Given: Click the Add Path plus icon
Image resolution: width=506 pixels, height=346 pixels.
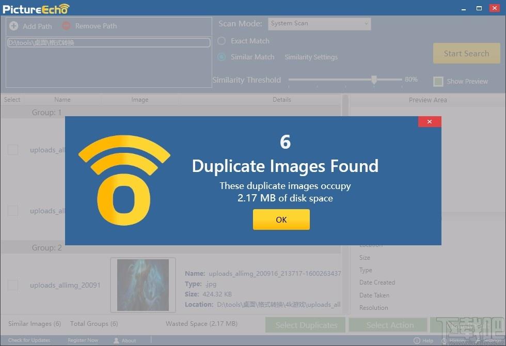Looking at the screenshot, I should 13,26.
